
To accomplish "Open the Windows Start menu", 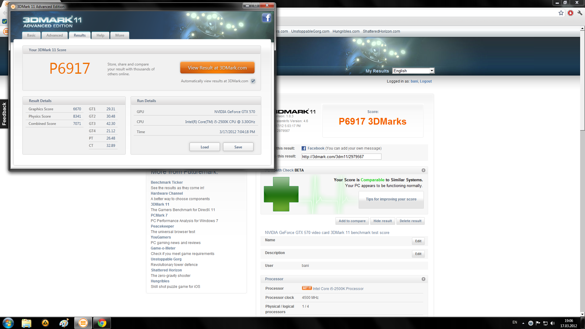I will point(8,323).
